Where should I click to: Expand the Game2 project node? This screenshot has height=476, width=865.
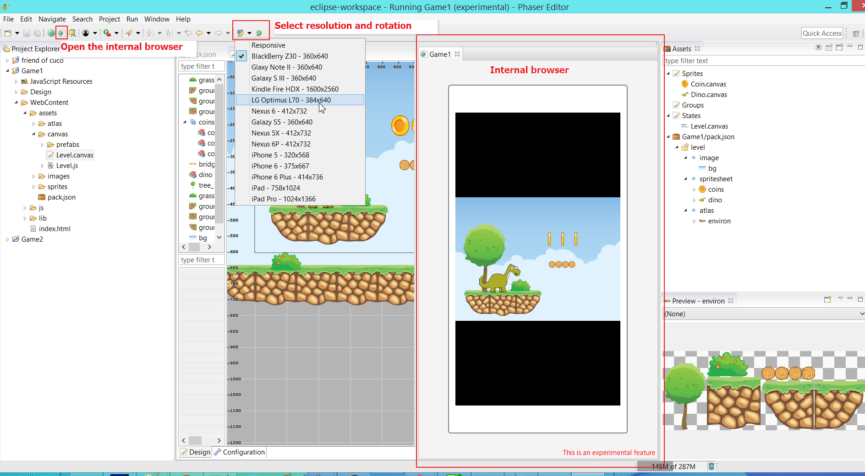coord(7,239)
